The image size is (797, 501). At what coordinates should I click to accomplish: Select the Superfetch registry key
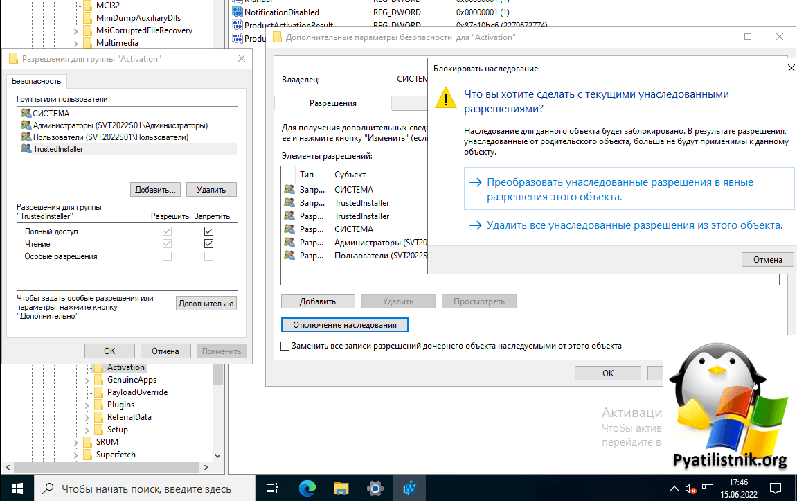pyautogui.click(x=116, y=455)
